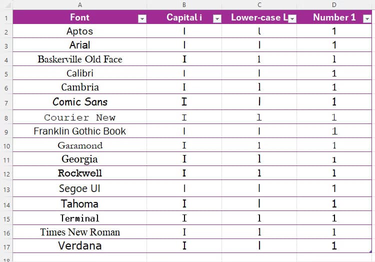The height and width of the screenshot is (262, 375).
Task: Select the Aptos font name cell
Action: (79, 31)
